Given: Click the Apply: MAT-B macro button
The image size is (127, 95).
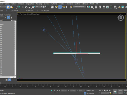Looking at the screenshot, I should [14, 11].
